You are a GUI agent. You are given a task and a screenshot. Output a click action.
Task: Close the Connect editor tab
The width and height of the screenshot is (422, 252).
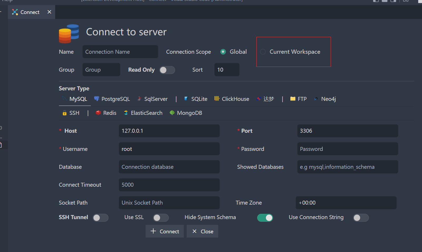pyautogui.click(x=49, y=12)
